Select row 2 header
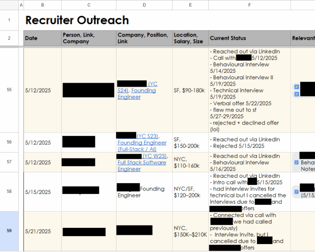 click(9, 38)
